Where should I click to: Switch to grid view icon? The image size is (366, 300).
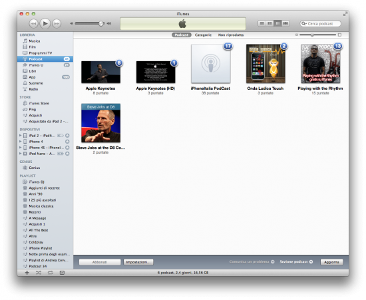(277, 23)
